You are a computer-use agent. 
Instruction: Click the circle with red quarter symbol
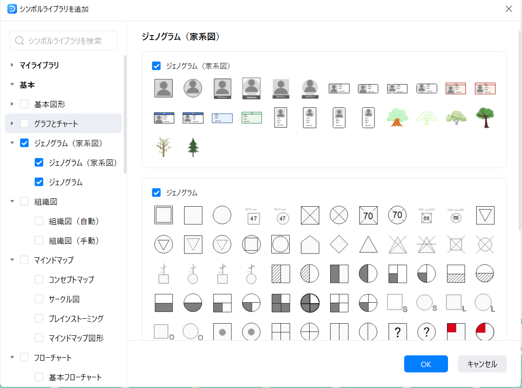tap(485, 332)
